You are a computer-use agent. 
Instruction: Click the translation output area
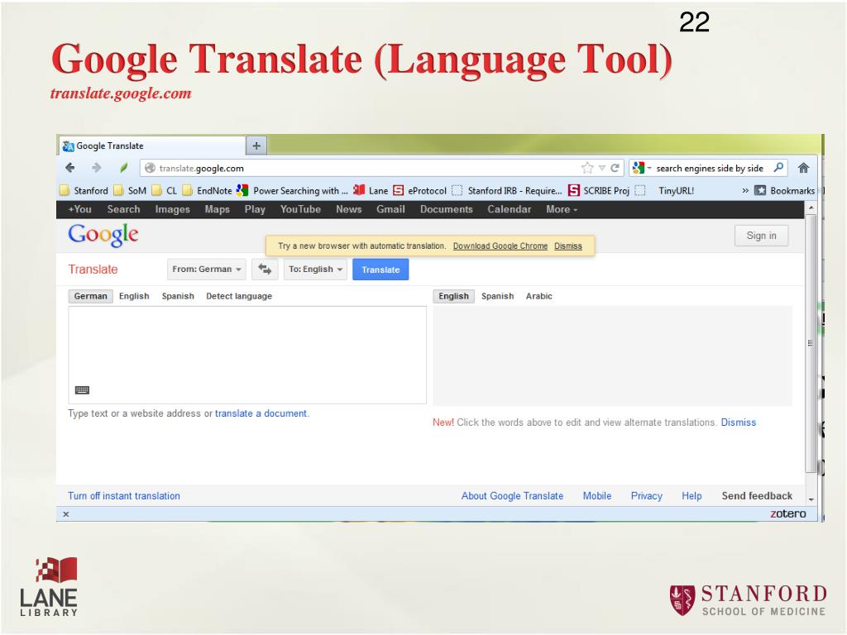click(x=613, y=356)
